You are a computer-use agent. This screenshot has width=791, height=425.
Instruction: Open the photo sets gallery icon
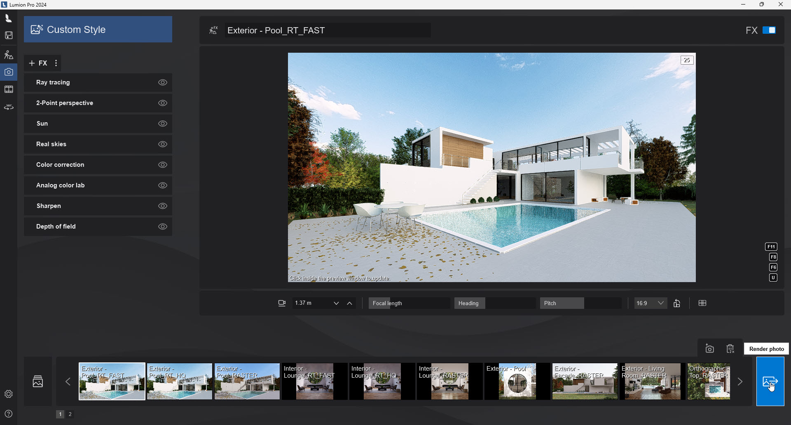tap(38, 381)
